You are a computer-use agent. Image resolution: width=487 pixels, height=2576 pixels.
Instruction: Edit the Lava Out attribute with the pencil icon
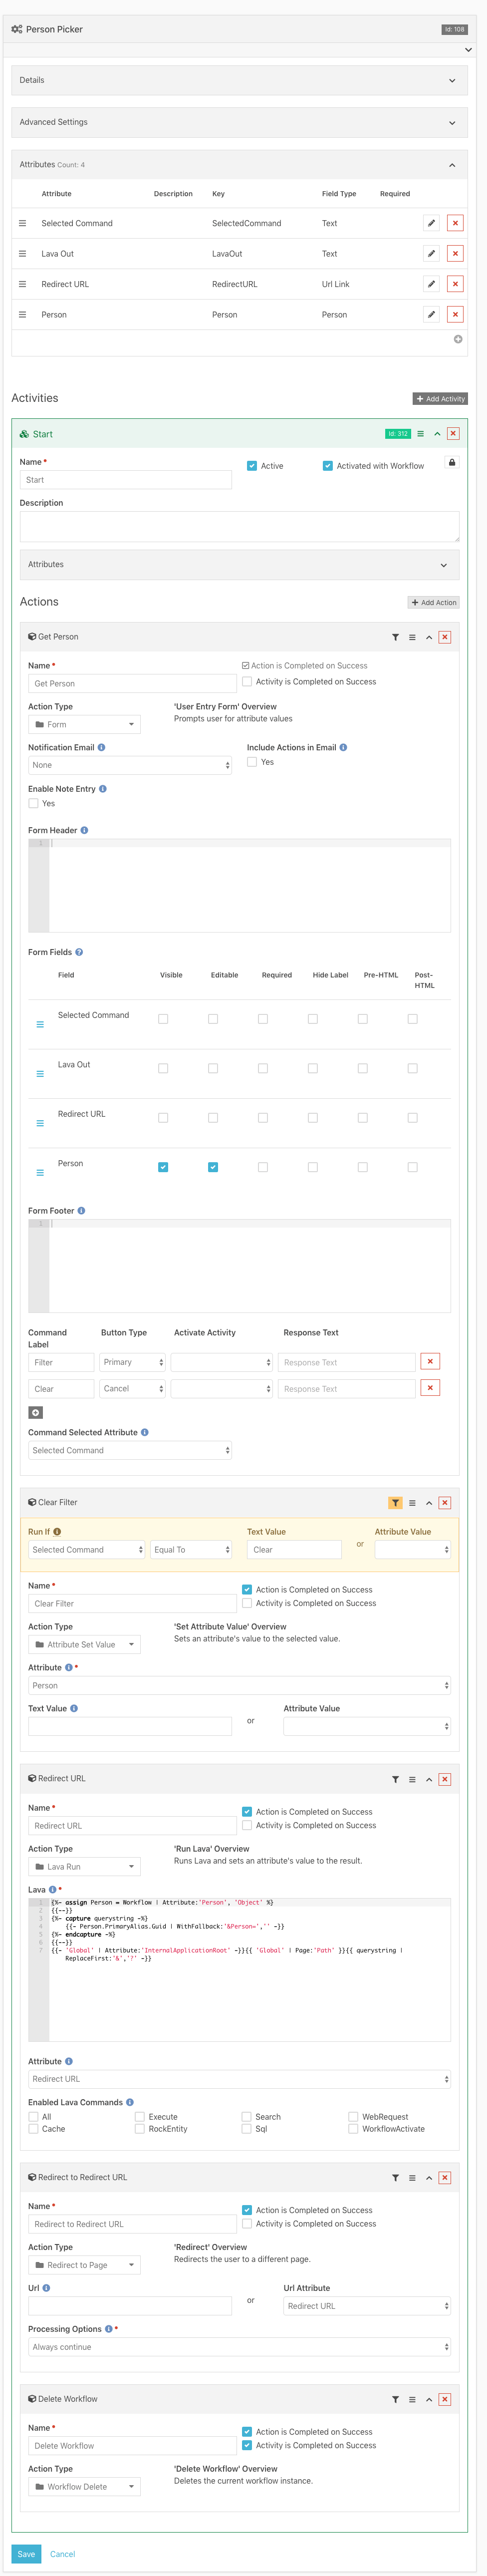tap(431, 253)
